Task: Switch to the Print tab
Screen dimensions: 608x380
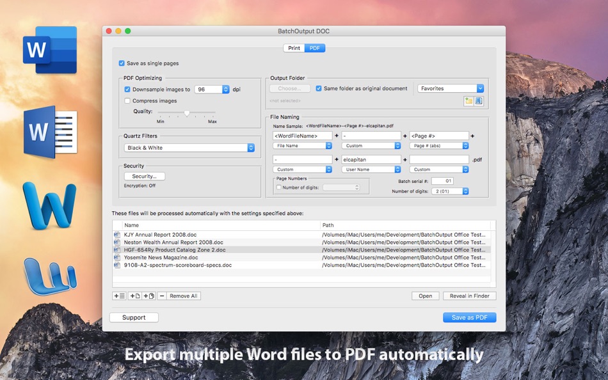Action: [294, 48]
